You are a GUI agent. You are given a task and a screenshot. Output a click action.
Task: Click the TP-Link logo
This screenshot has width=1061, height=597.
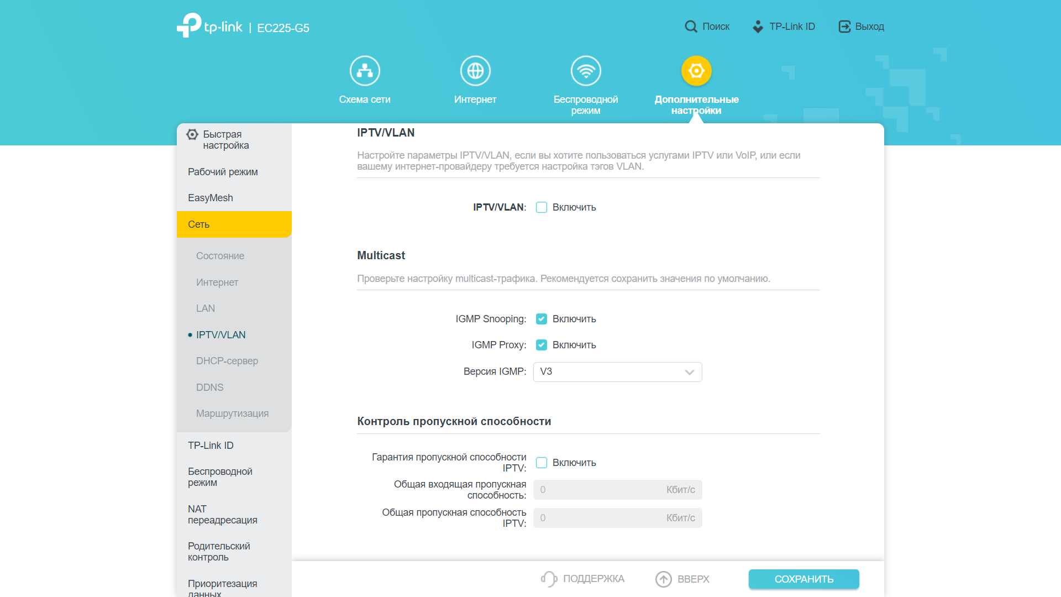tap(209, 25)
